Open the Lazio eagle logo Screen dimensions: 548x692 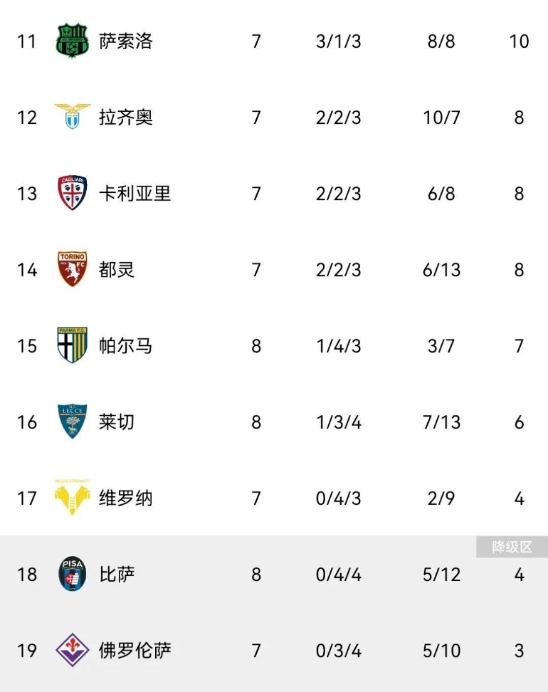[x=72, y=116]
